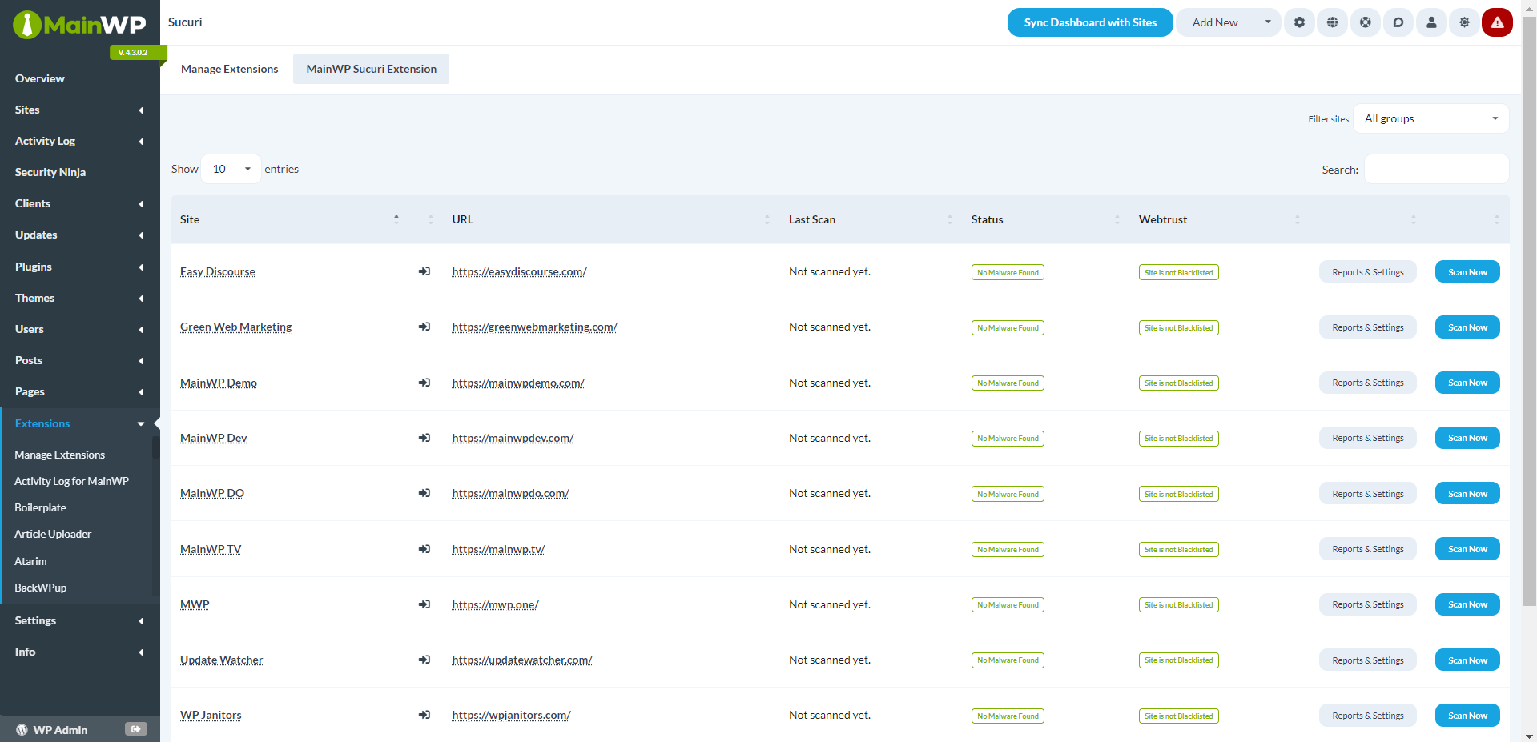1537x742 pixels.
Task: Click the chat bubble icon in header
Action: coord(1398,22)
